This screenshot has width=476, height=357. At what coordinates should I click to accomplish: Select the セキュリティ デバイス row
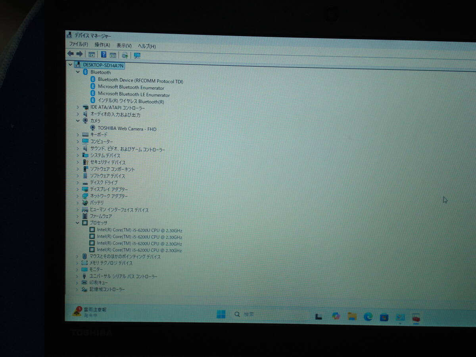(107, 162)
